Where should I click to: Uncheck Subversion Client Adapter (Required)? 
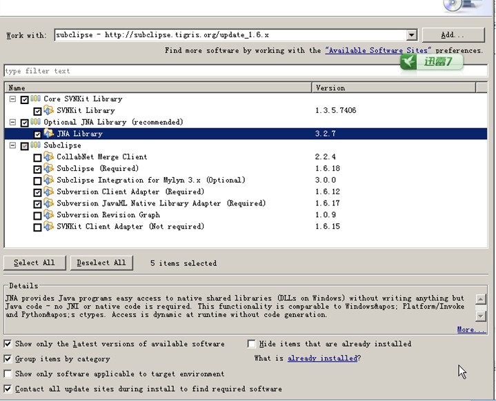[x=37, y=192]
